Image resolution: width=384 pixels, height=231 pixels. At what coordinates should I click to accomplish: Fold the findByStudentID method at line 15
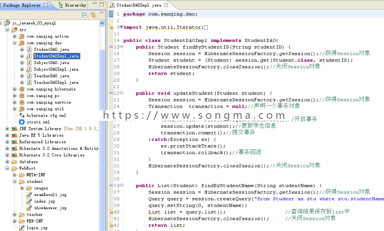(121, 47)
